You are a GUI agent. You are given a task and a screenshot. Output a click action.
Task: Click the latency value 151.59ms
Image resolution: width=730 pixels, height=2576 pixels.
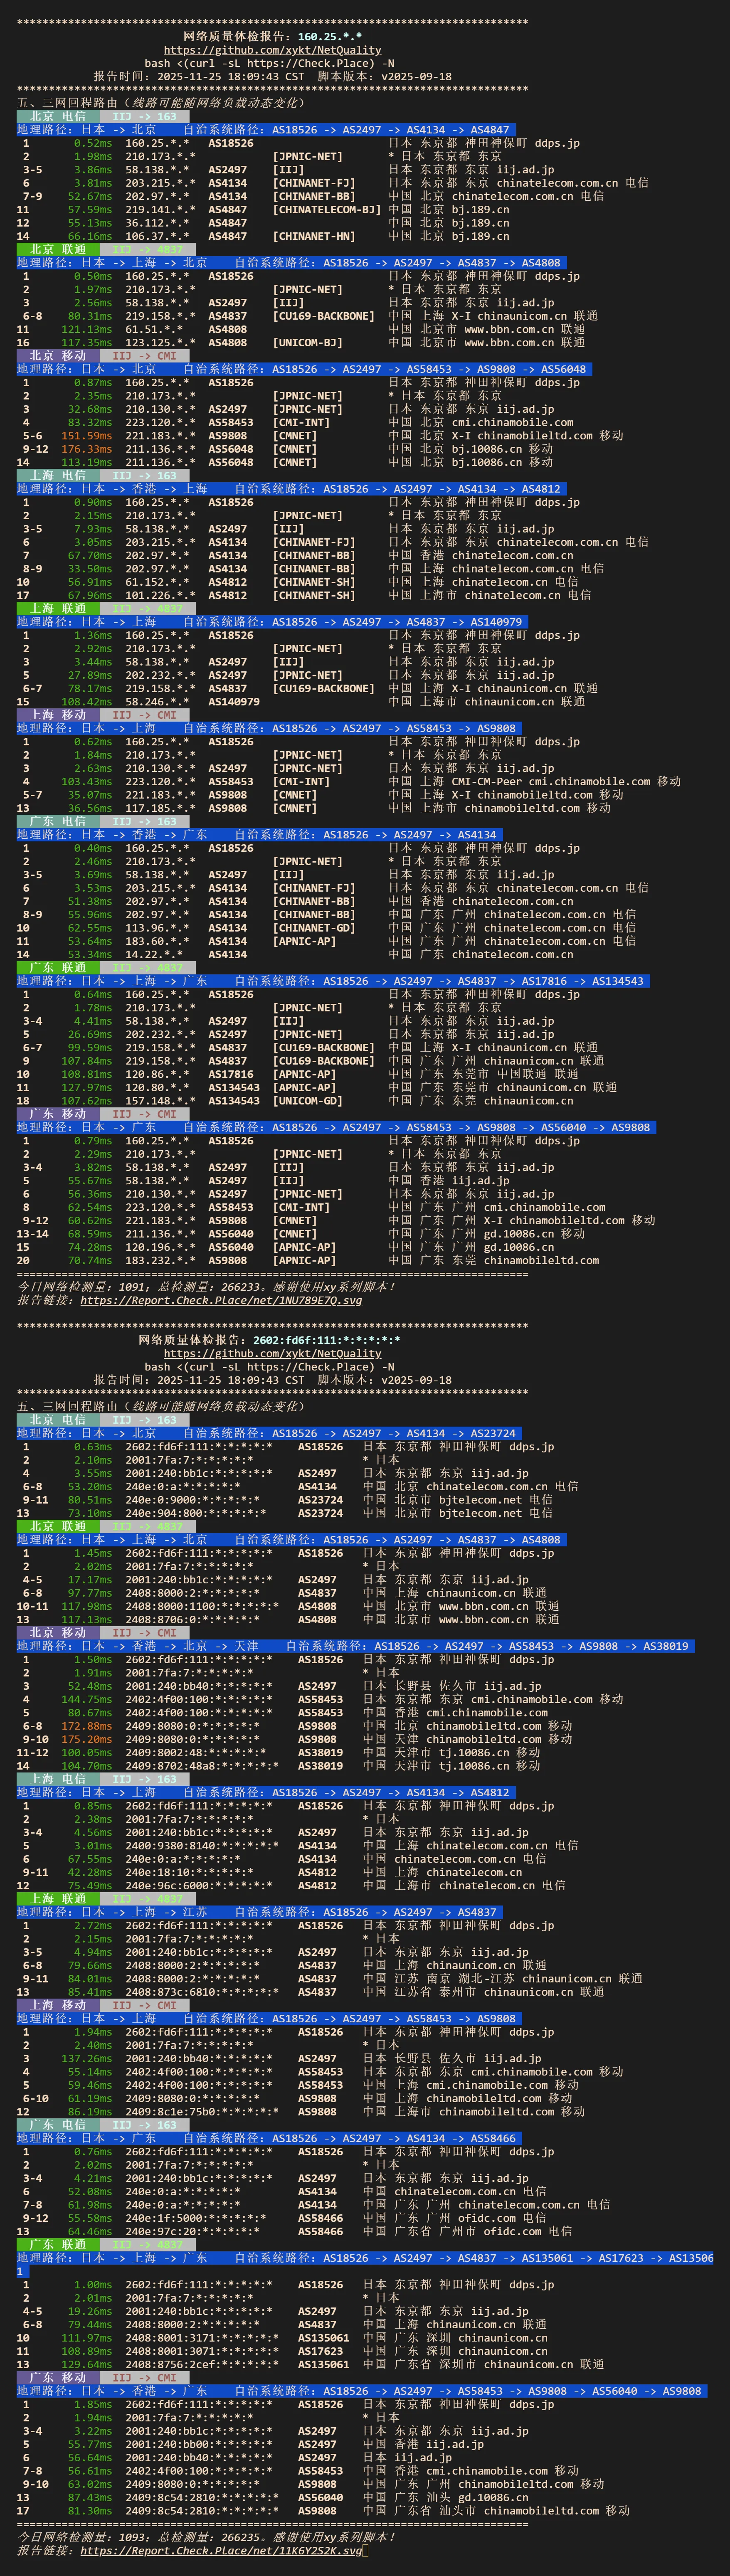[87, 436]
